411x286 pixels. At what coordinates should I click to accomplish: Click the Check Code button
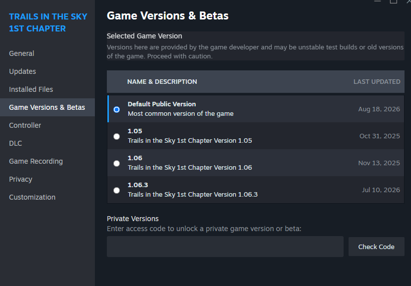coord(376,247)
